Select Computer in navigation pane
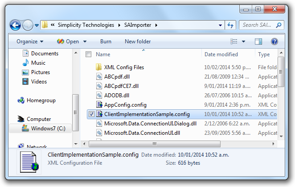This screenshot has height=187, width=295. [x=34, y=119]
